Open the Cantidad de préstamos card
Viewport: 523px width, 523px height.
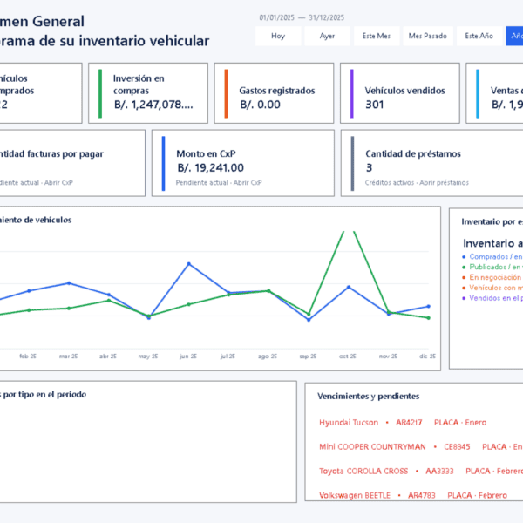coord(432,163)
